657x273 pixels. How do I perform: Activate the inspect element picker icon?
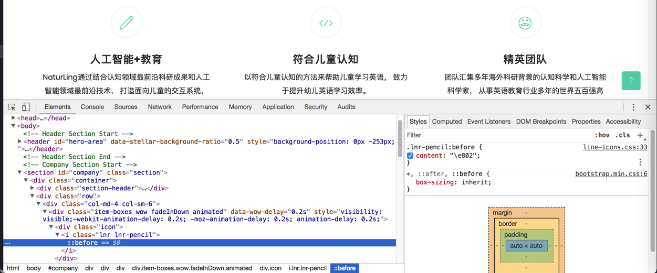click(12, 107)
